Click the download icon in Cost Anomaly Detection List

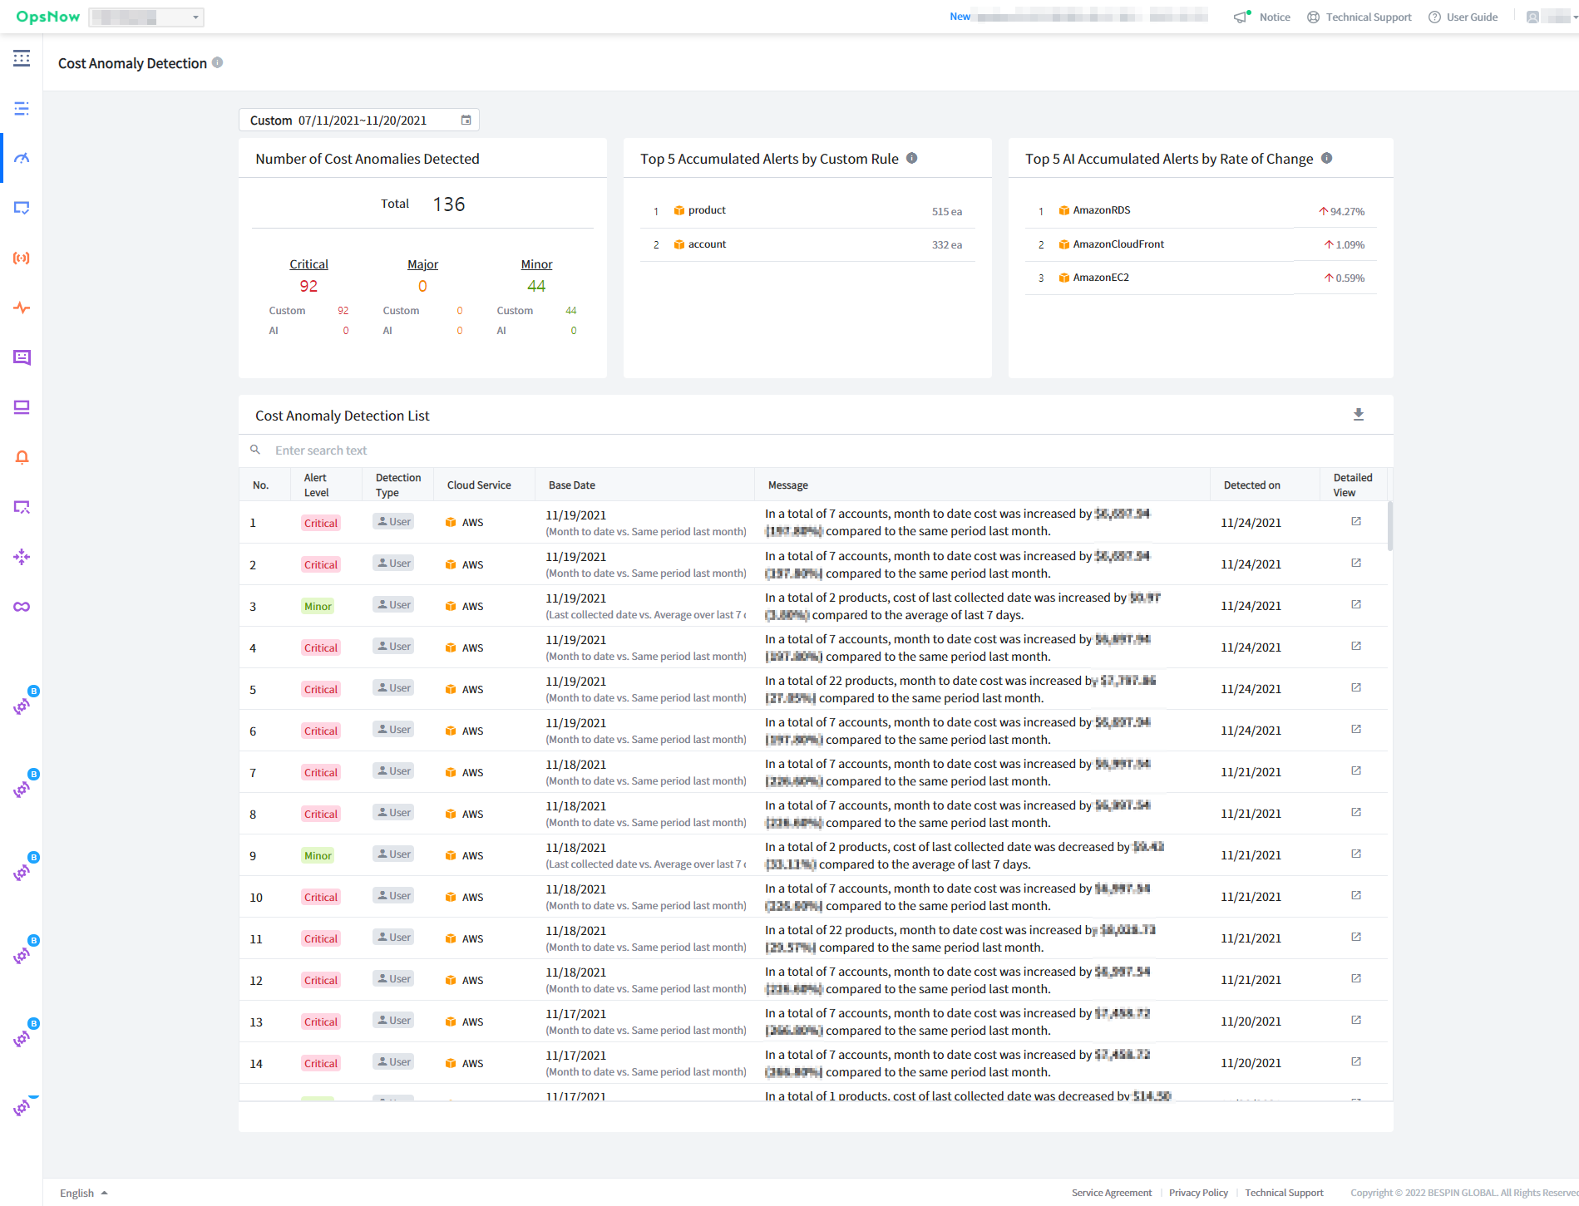click(1358, 415)
